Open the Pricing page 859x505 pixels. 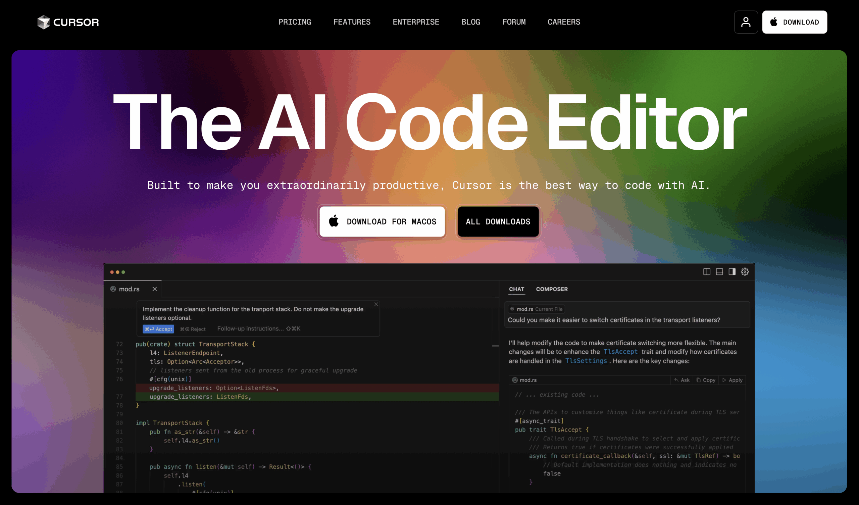coord(295,22)
